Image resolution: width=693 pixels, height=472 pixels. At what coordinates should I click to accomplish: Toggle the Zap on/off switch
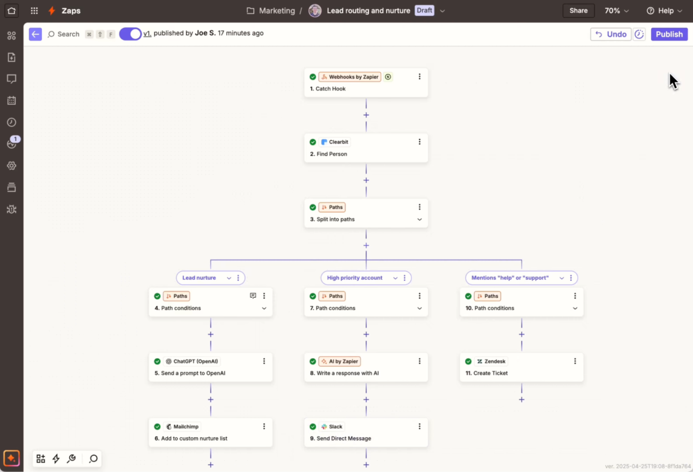tap(130, 33)
